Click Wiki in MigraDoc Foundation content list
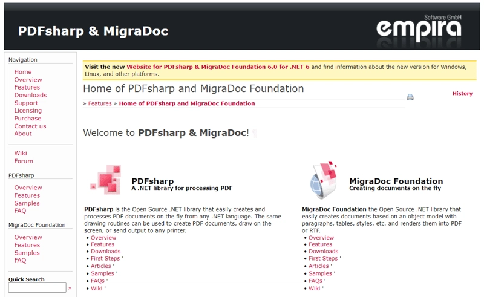 coord(314,289)
